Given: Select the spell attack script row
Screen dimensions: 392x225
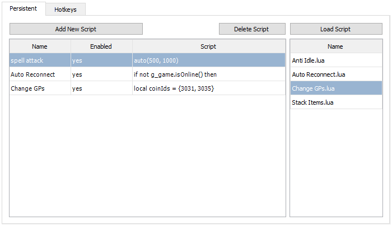Looking at the screenshot, I should (147, 60).
